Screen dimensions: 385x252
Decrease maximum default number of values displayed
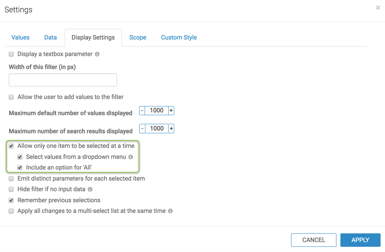(142, 111)
